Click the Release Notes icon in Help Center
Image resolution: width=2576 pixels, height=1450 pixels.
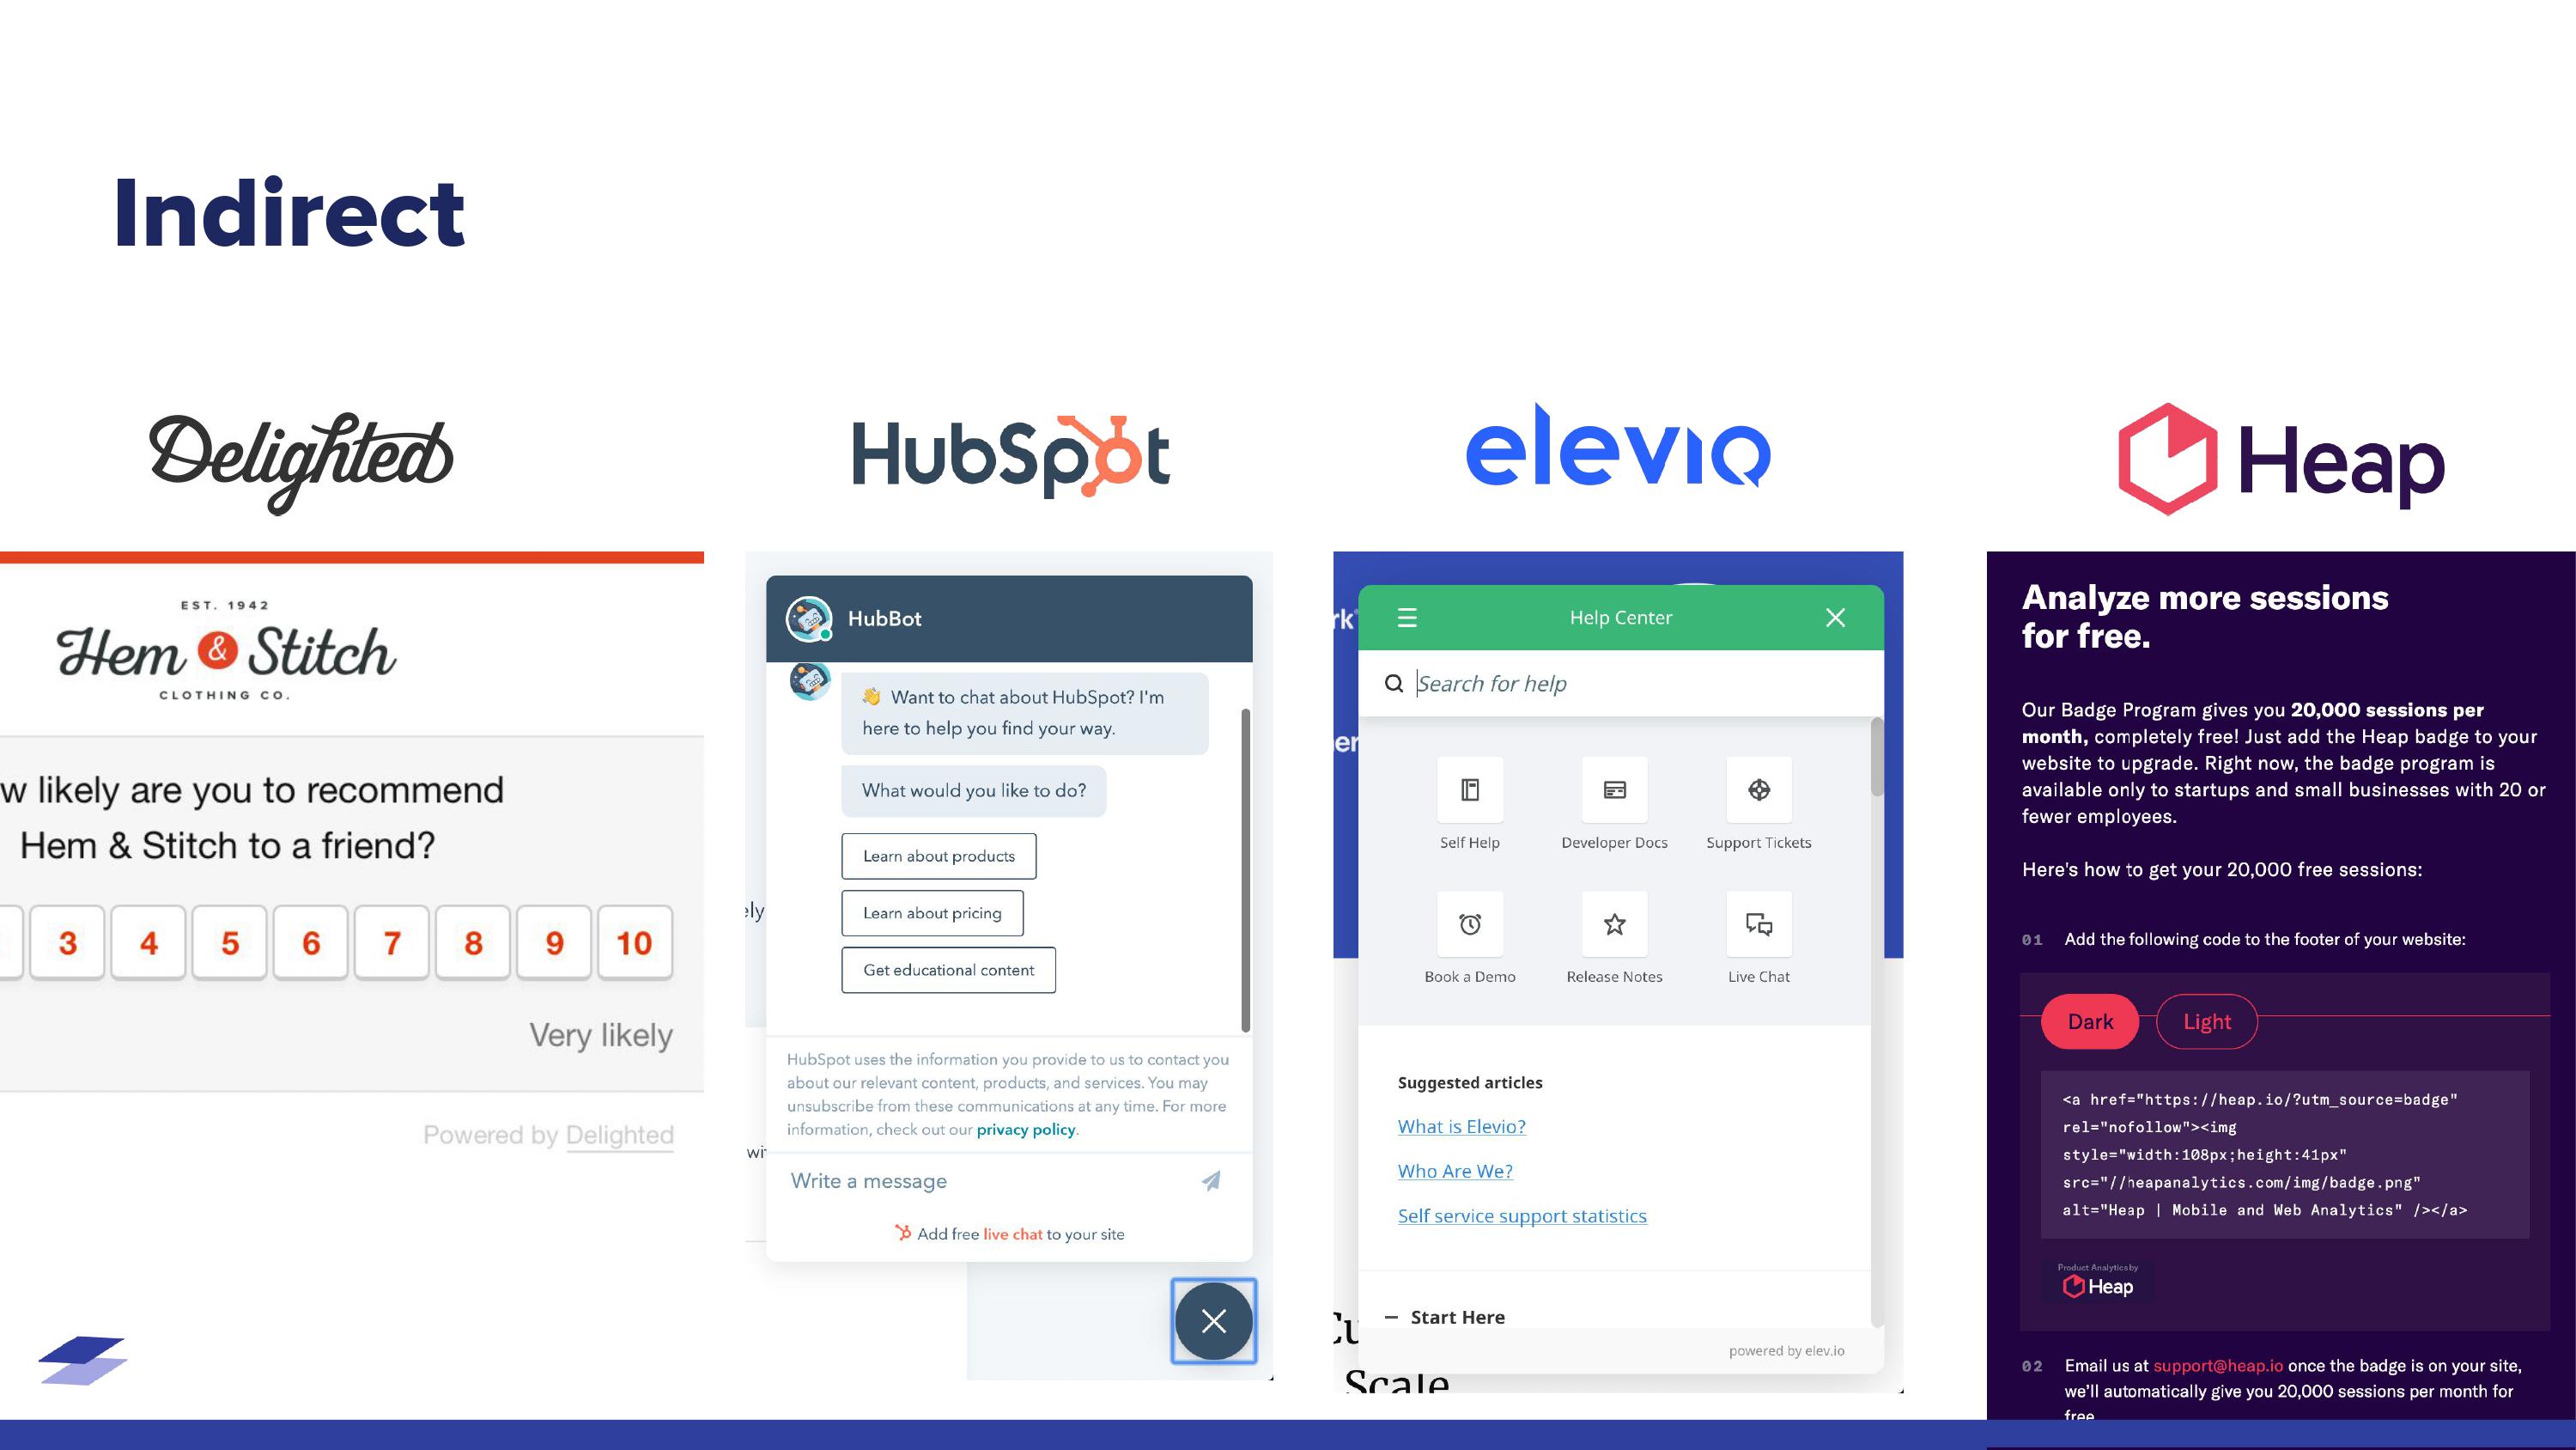pyautogui.click(x=1615, y=921)
